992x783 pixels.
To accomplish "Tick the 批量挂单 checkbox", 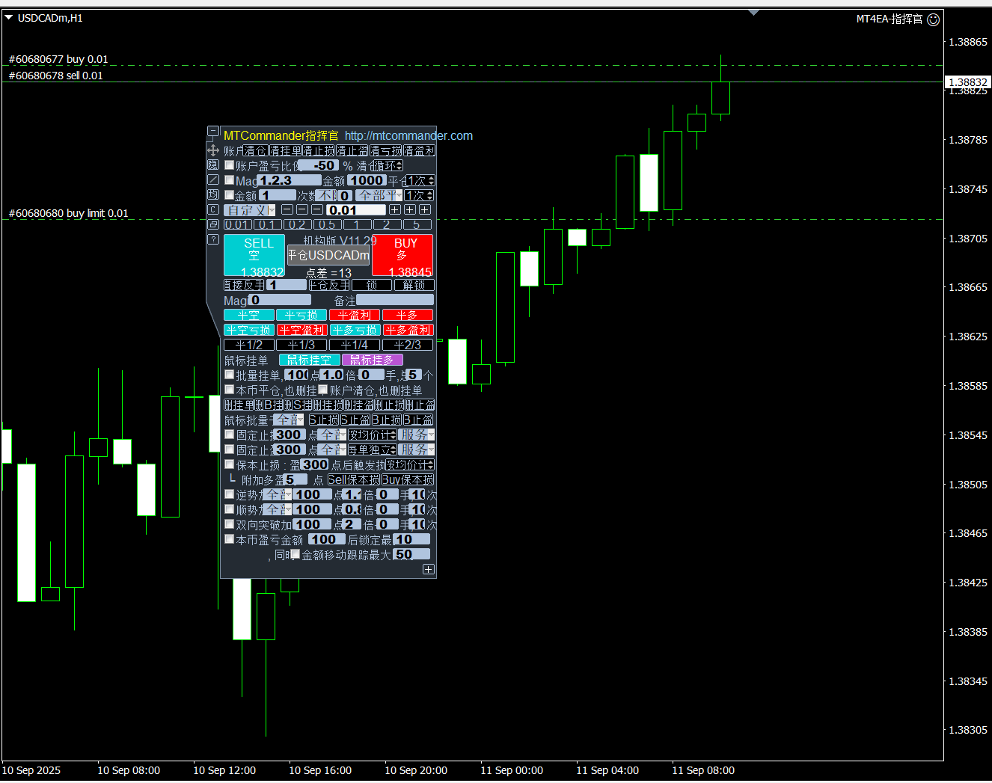I will [x=230, y=375].
